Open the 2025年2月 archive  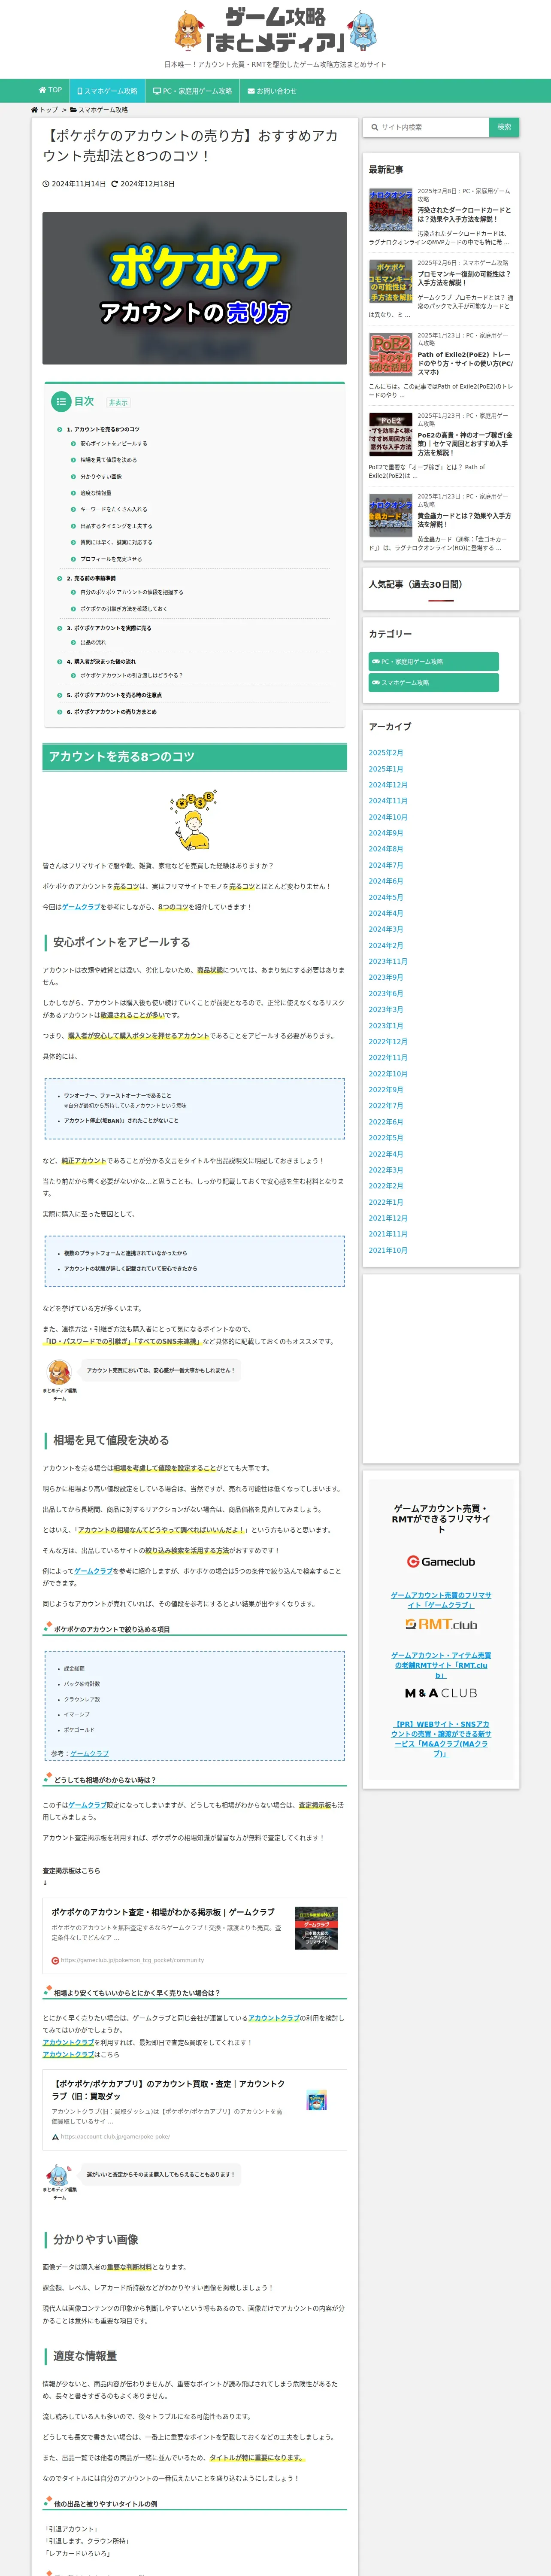(386, 753)
